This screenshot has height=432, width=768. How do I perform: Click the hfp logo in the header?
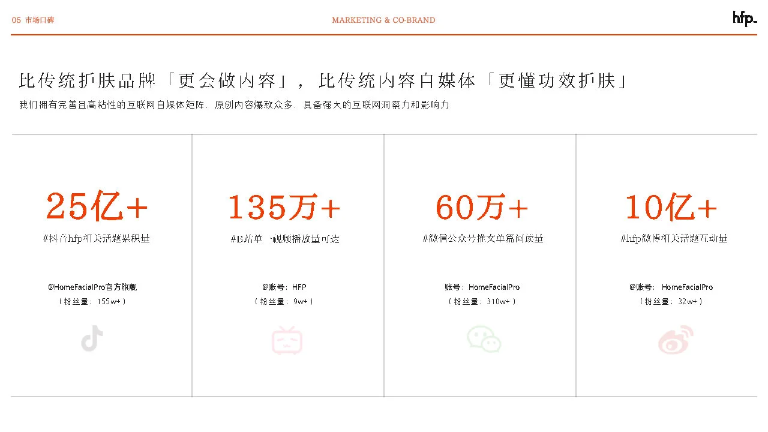point(745,19)
